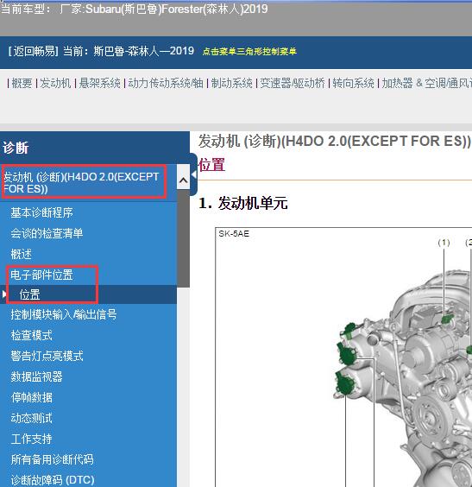
Task: Open 所有备用诊断代码 in the sidebar
Action: pyautogui.click(x=52, y=459)
